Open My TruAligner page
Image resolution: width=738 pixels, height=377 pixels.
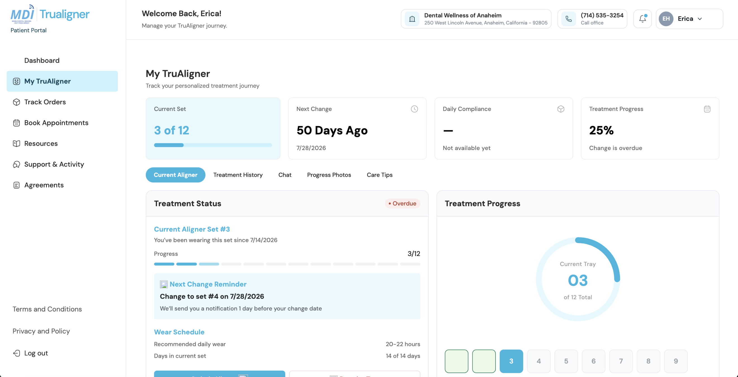(x=62, y=81)
